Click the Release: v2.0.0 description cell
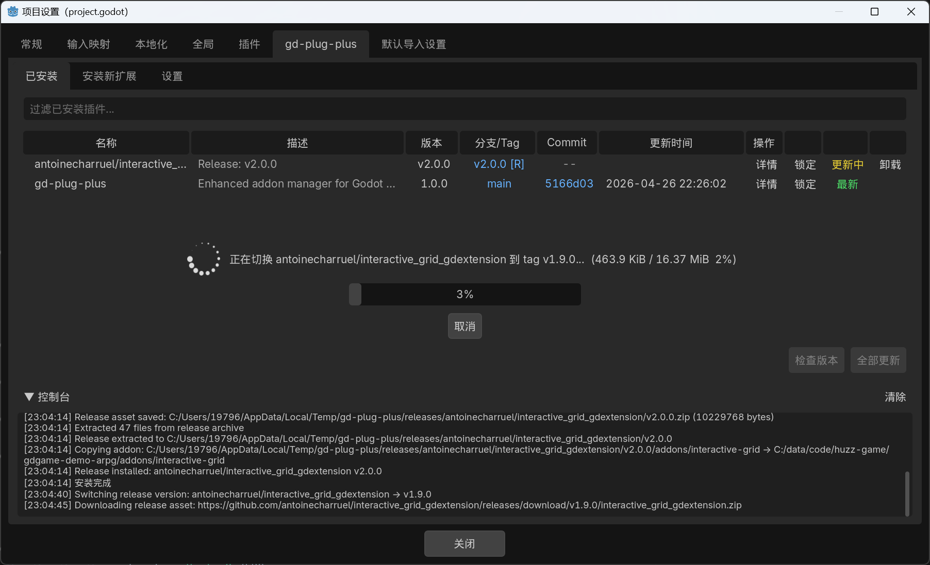 pos(237,164)
